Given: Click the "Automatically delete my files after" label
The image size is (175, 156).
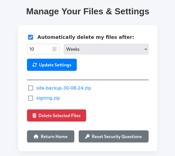Looking at the screenshot, I should [x=86, y=37].
